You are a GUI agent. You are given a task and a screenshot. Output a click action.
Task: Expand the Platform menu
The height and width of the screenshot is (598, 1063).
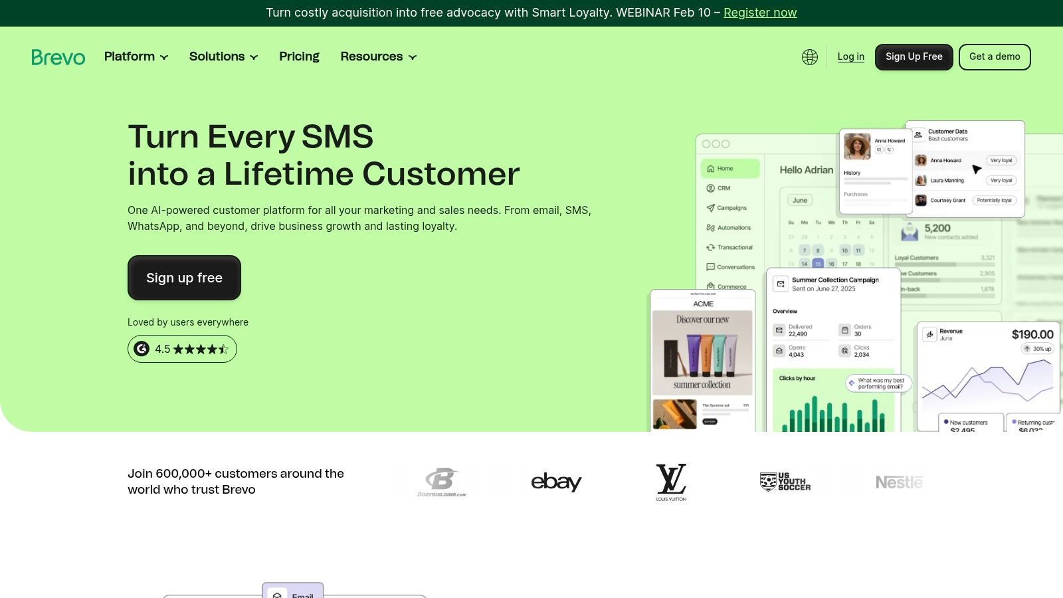click(136, 56)
